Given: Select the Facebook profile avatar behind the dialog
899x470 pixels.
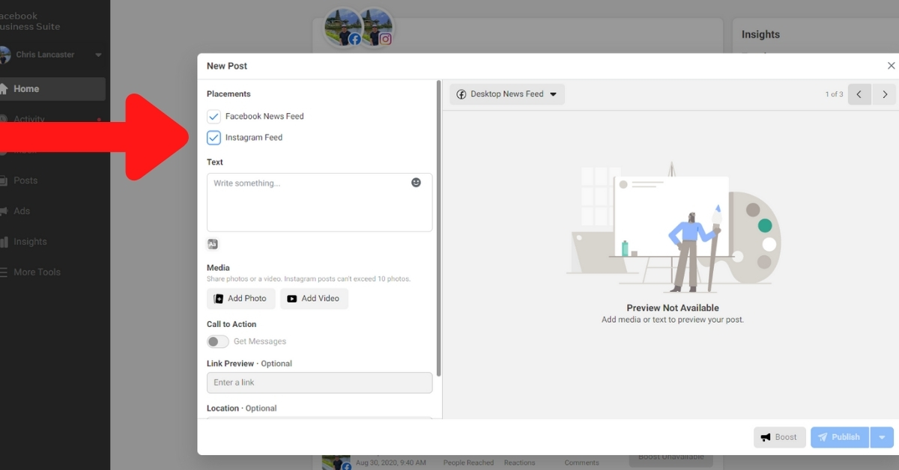Looking at the screenshot, I should point(343,28).
